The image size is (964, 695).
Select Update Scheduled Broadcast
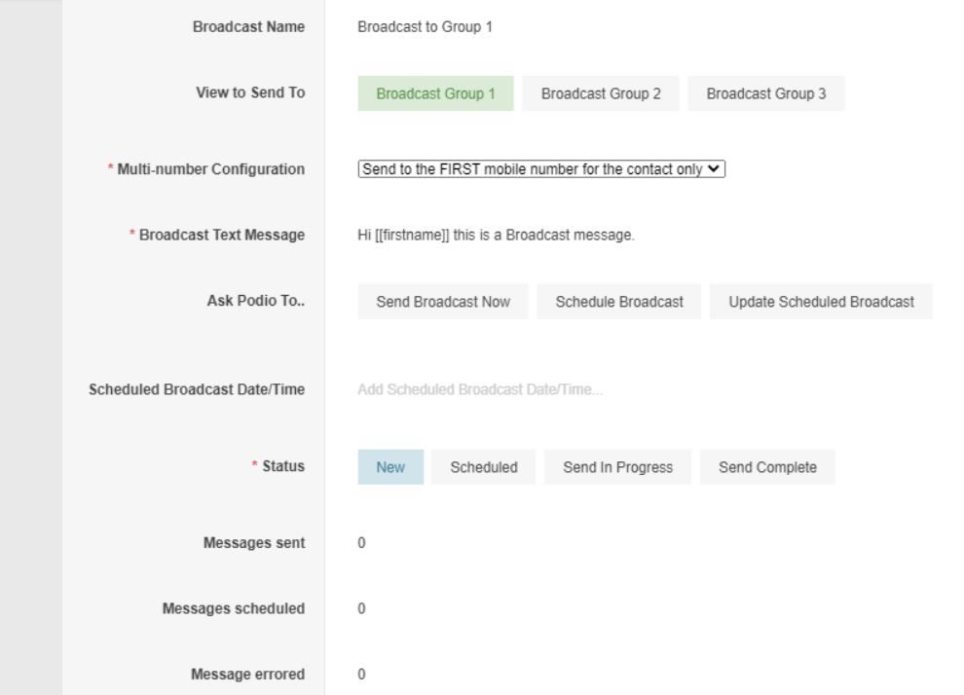pyautogui.click(x=820, y=302)
